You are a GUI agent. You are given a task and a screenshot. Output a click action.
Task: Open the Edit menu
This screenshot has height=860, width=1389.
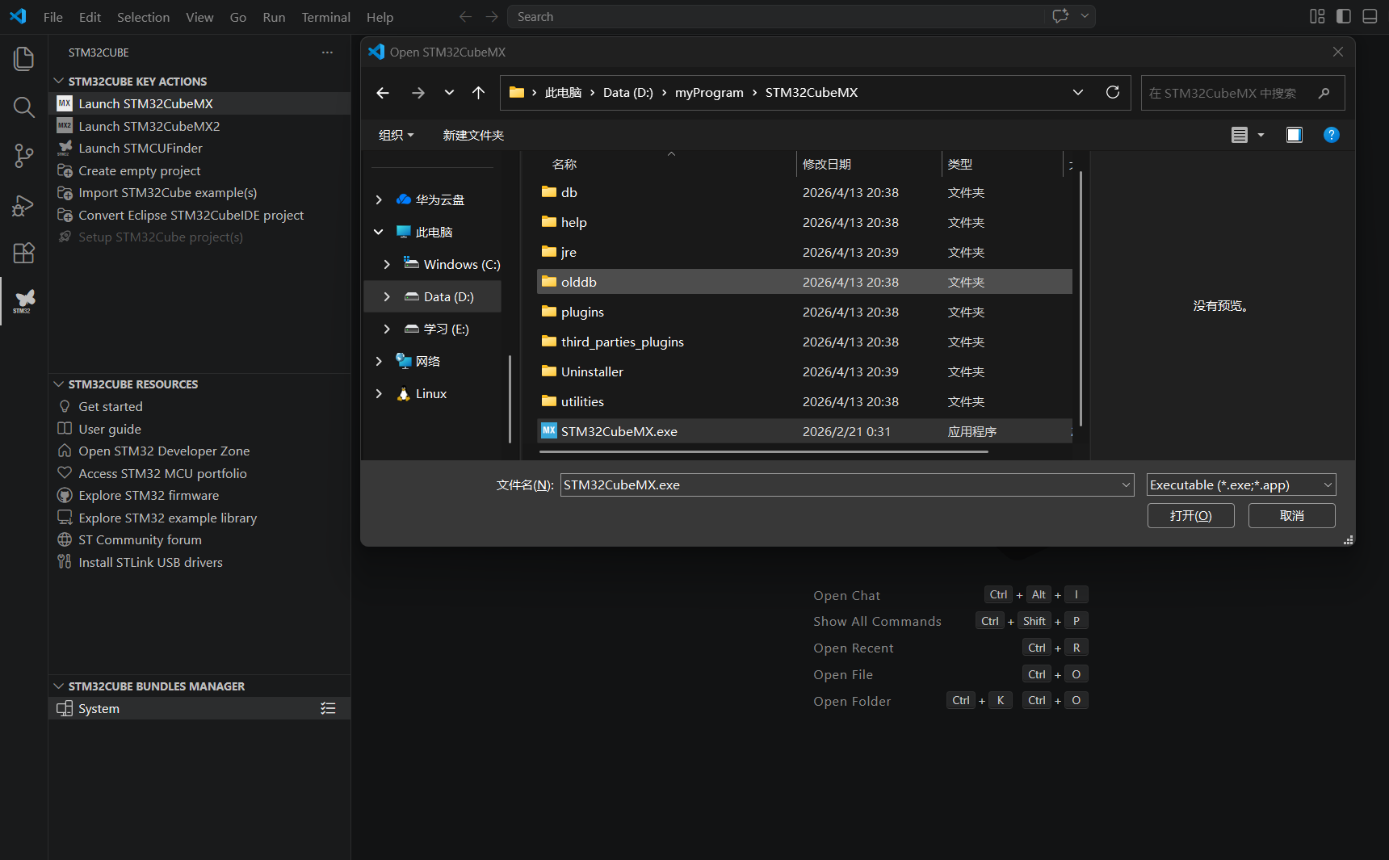click(x=90, y=17)
